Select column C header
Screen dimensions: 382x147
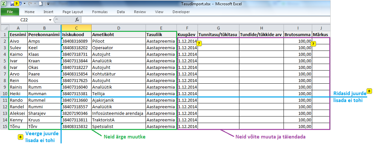coord(76,28)
